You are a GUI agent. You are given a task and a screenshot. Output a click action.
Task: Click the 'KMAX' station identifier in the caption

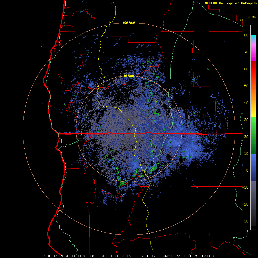click(x=168, y=256)
